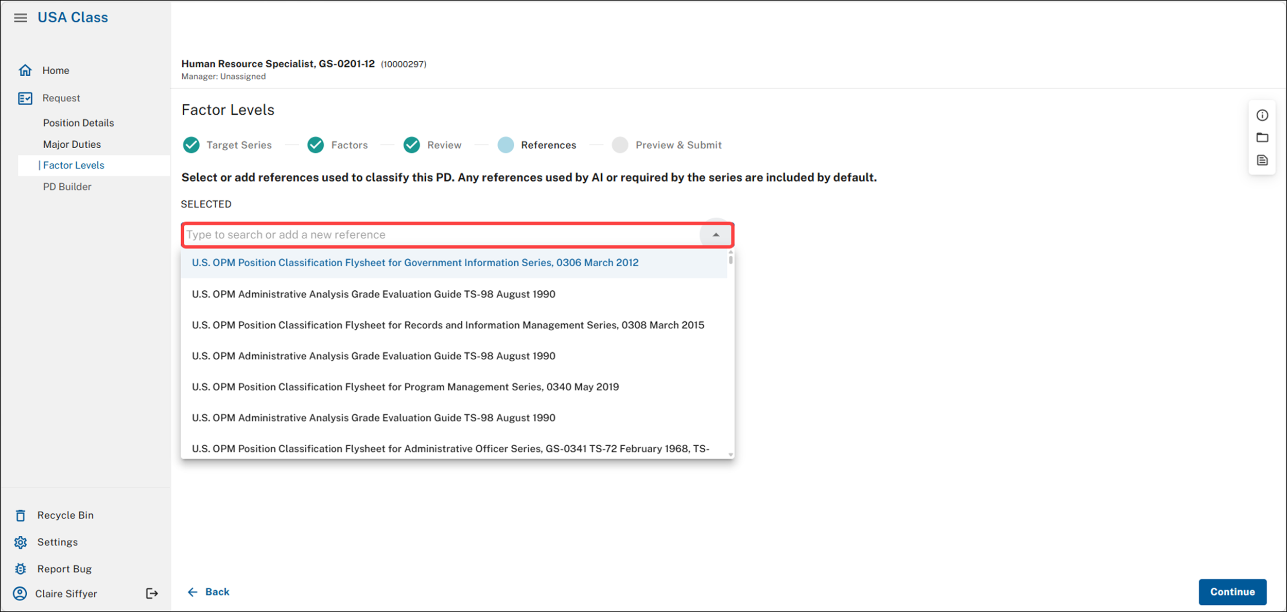Click Manager: Unassigned text

tap(223, 77)
